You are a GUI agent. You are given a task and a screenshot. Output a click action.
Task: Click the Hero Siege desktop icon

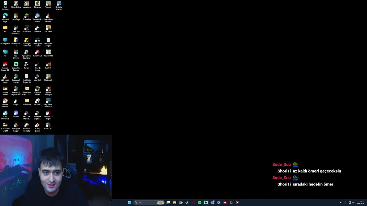16,17
